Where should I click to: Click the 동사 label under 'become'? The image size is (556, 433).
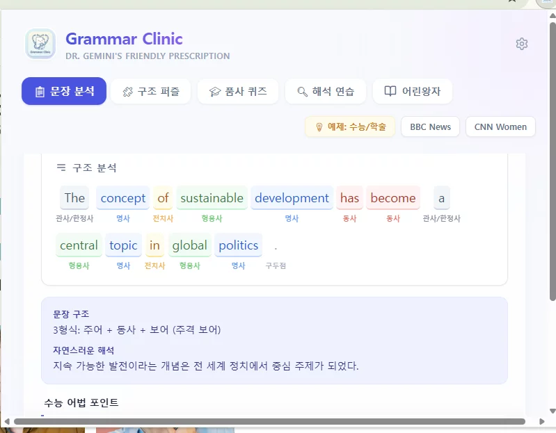pyautogui.click(x=393, y=218)
